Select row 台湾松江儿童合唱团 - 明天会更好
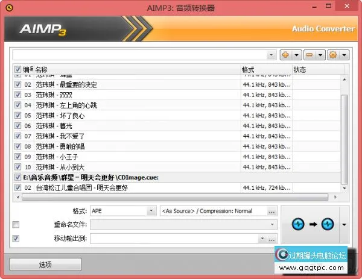 point(177,187)
